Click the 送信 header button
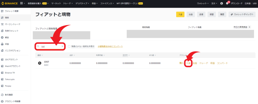This screenshot has height=104, width=258. click(x=201, y=14)
